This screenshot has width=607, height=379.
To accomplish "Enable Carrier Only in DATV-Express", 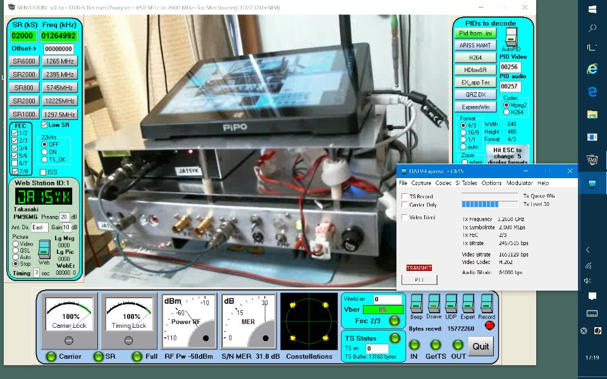I will [405, 205].
